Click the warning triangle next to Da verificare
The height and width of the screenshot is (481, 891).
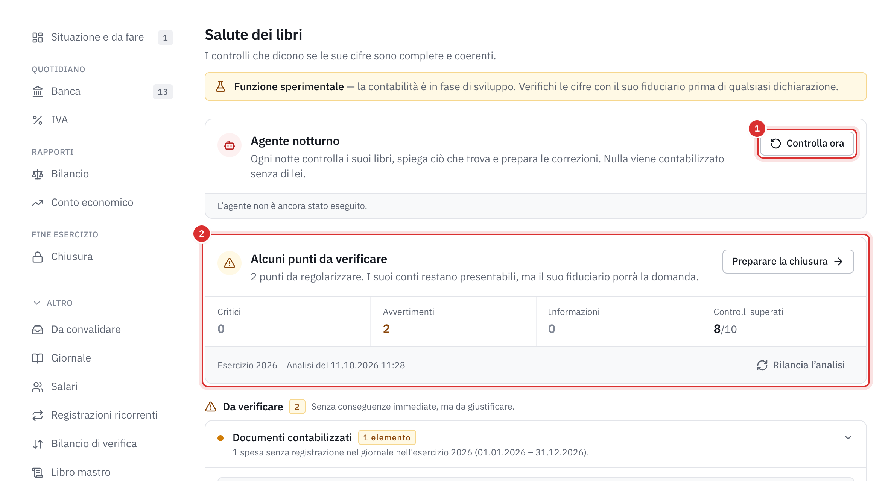click(211, 407)
